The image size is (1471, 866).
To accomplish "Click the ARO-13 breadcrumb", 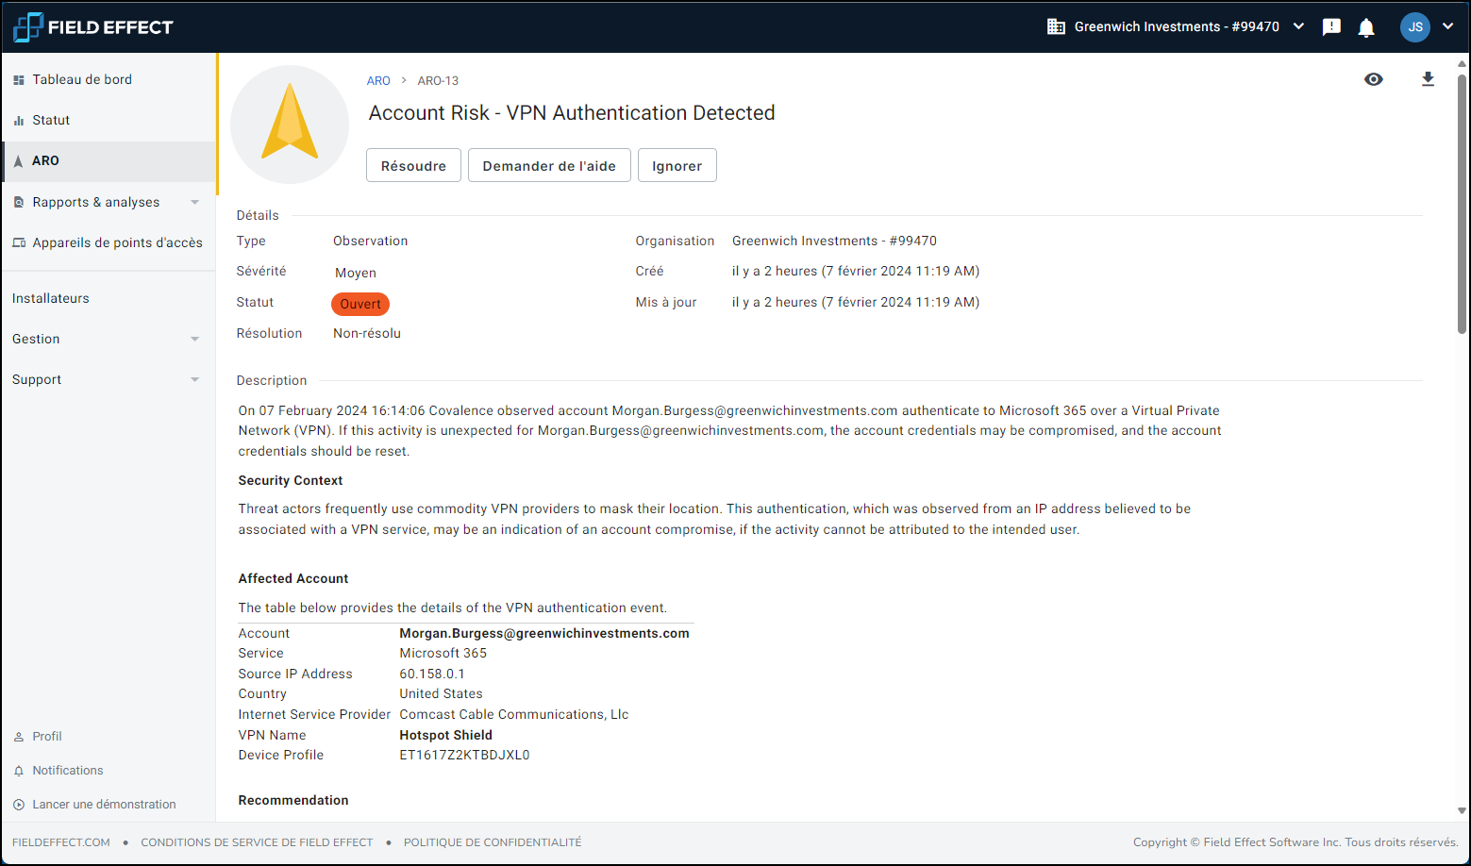I will tap(438, 80).
